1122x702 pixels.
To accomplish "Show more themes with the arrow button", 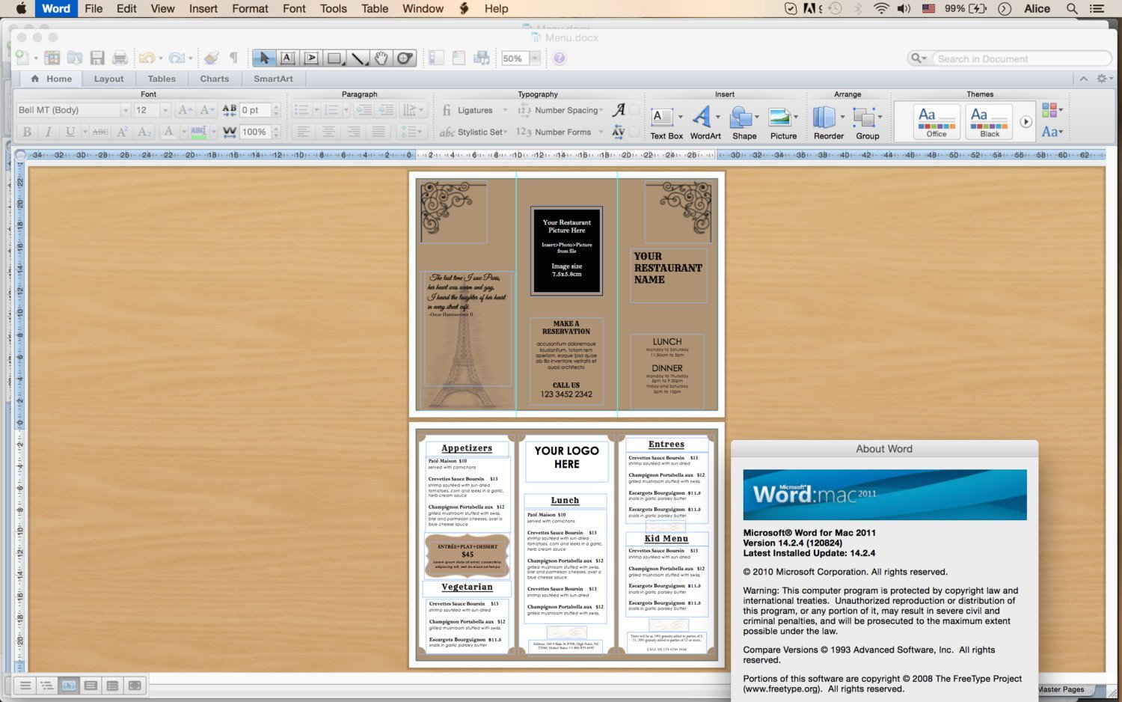I will click(x=1026, y=122).
